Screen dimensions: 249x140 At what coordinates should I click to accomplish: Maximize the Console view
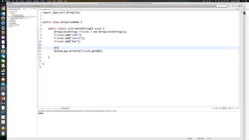238,108
